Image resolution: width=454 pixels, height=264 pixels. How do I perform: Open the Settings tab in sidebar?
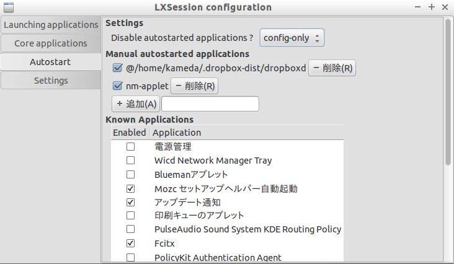51,81
